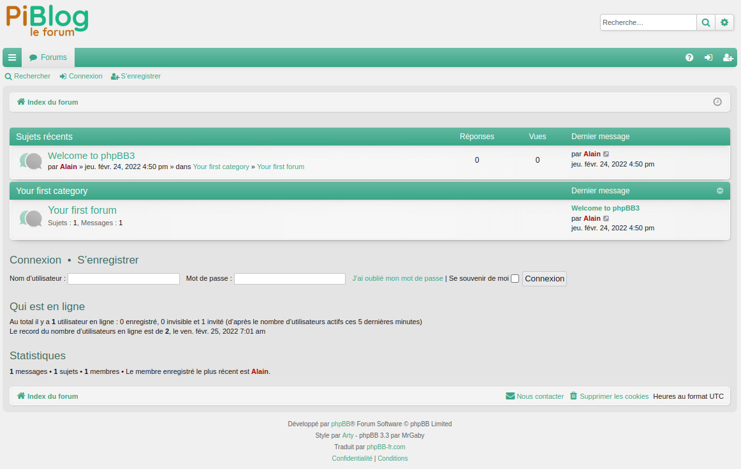Open the PiBlog forum logo
This screenshot has width=741, height=469.
[x=48, y=20]
